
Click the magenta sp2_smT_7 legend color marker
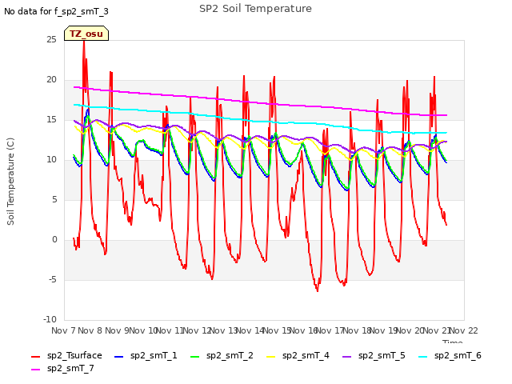(x=35, y=370)
